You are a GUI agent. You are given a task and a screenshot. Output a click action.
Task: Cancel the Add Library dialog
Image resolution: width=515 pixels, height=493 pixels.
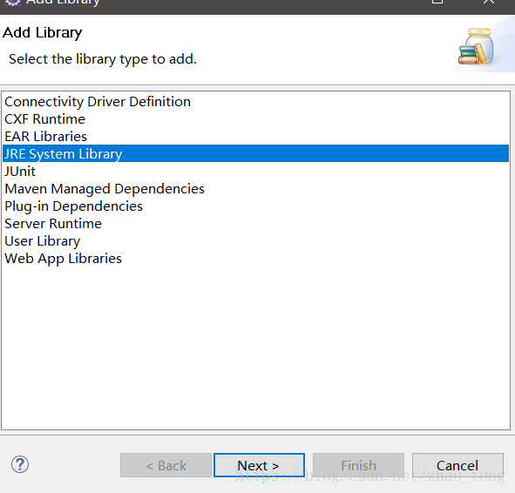click(457, 465)
